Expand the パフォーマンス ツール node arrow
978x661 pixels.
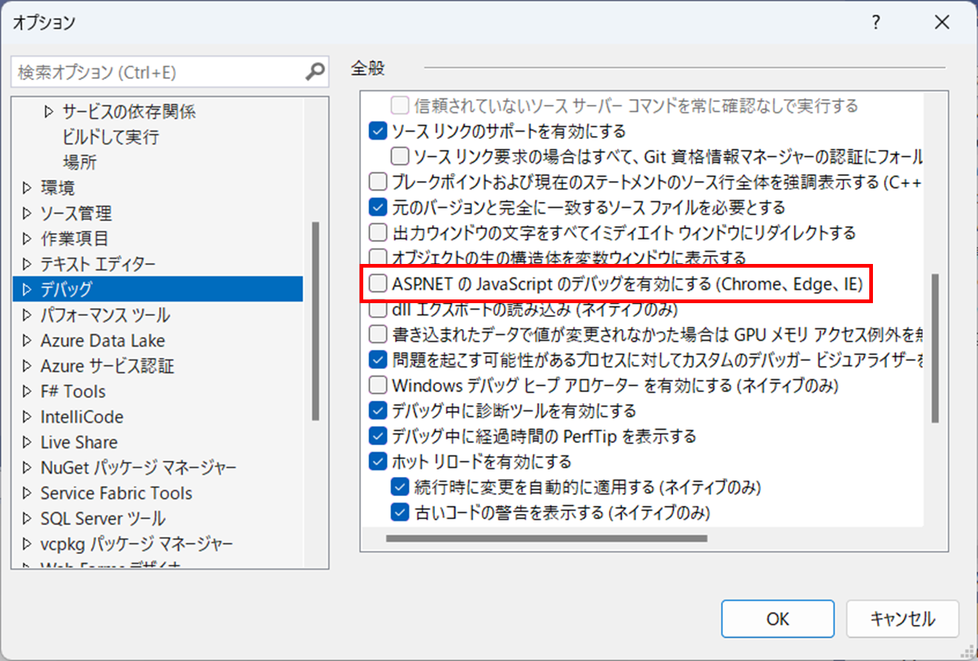point(27,315)
